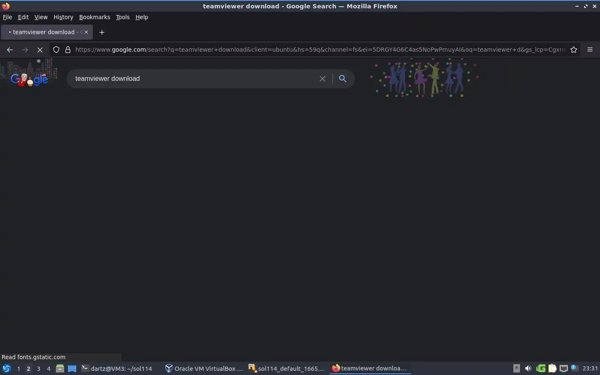Image resolution: width=600 pixels, height=375 pixels.
Task: Switch to dartz@VM3 terminal window
Action: point(117,368)
